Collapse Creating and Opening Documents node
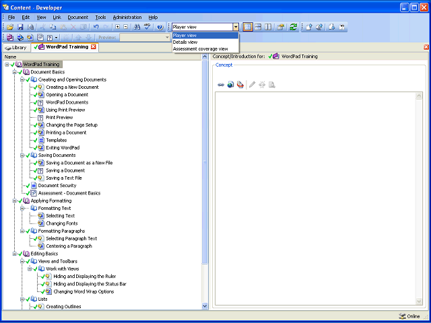 [22, 79]
